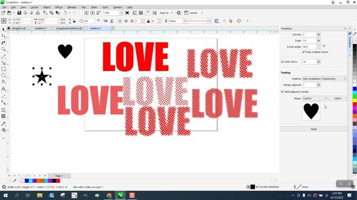The height and width of the screenshot is (200, 357).
Task: Open the Snap To dropdown
Action: [172, 13]
